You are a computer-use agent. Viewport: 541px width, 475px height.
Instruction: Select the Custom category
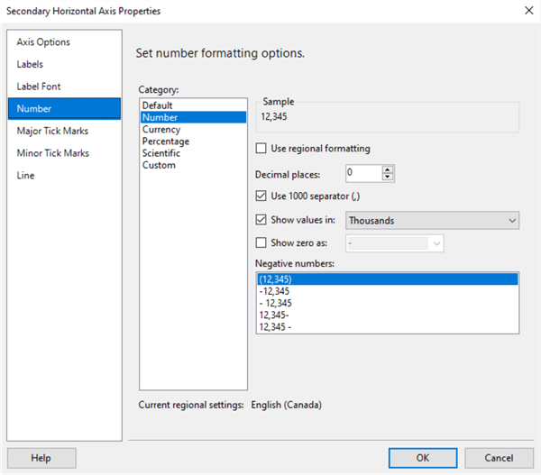tap(158, 165)
